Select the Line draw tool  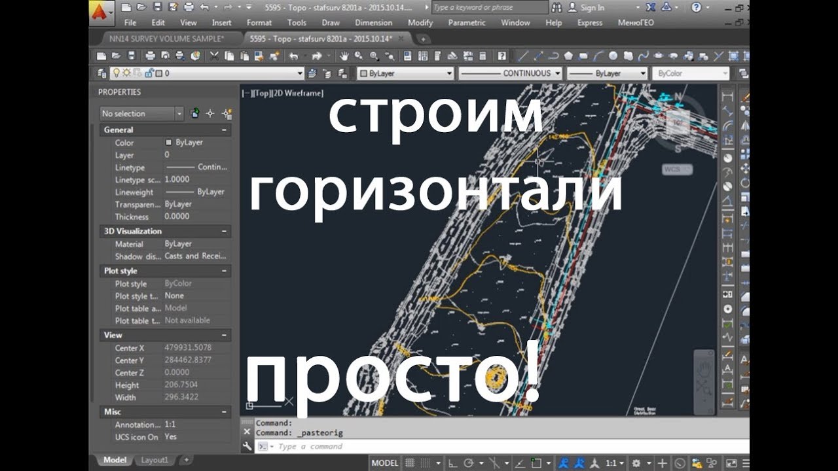pos(522,56)
